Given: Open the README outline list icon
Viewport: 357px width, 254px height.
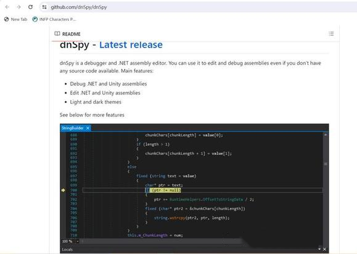Looking at the screenshot, I should tap(331, 34).
